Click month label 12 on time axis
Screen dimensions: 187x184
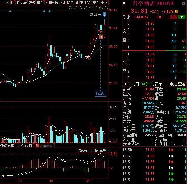point(51,181)
